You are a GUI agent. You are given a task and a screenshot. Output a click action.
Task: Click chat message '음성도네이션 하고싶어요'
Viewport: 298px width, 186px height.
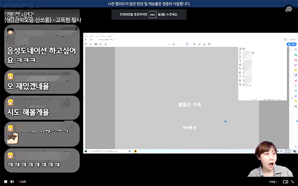tap(42, 46)
